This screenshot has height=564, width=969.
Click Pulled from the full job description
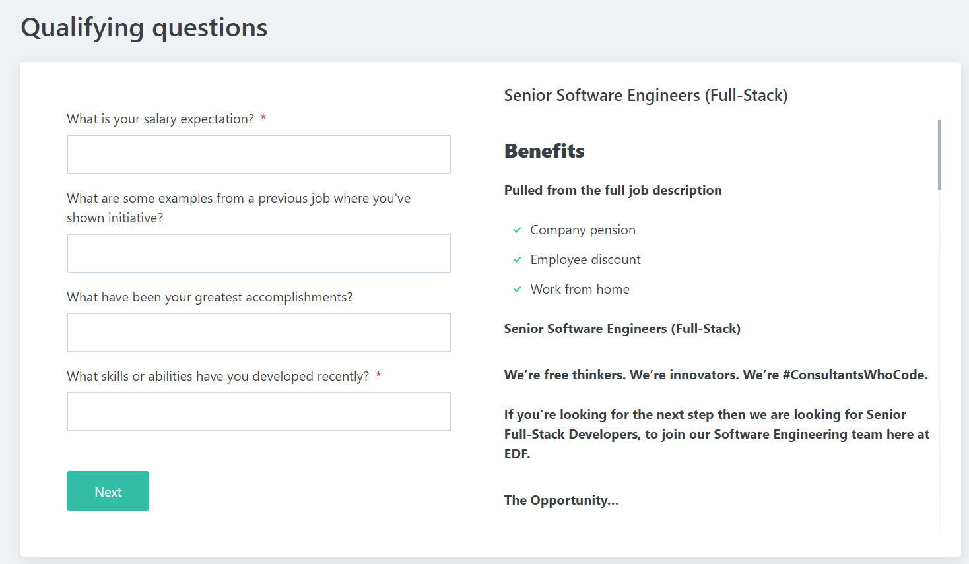(613, 191)
